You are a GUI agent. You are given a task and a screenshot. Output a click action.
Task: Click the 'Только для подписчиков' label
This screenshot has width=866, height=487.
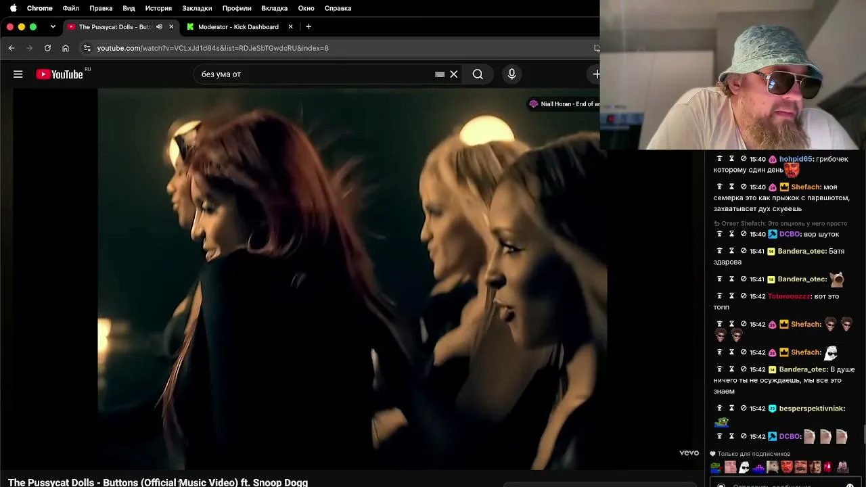pos(754,454)
